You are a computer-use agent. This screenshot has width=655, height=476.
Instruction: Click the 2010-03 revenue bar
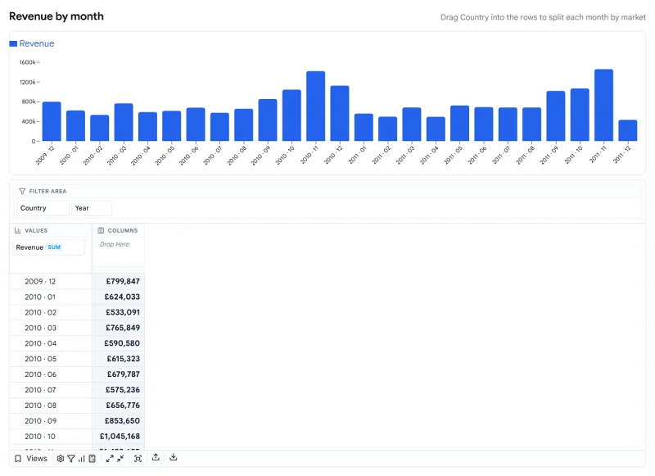[124, 122]
